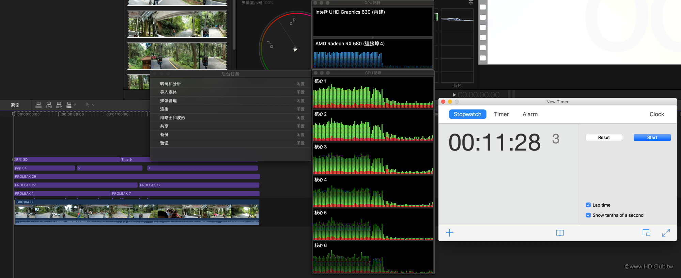Add a new timer with the plus icon

(x=450, y=233)
